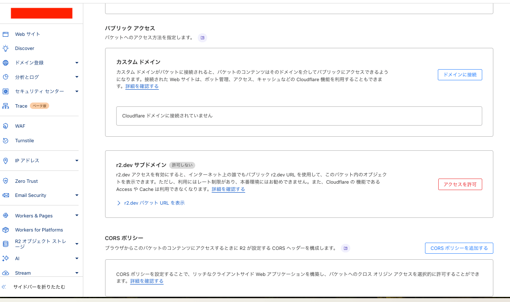This screenshot has height=302, width=510.
Task: Expand the Email Security menu arrow
Action: (x=77, y=195)
